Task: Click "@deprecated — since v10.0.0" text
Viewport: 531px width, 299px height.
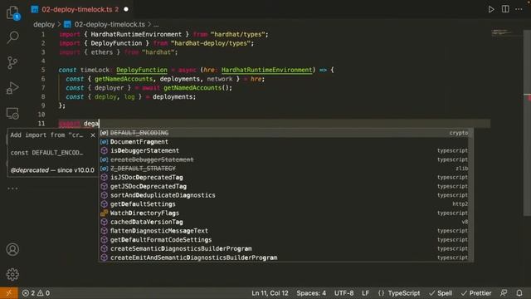Action: [52, 170]
